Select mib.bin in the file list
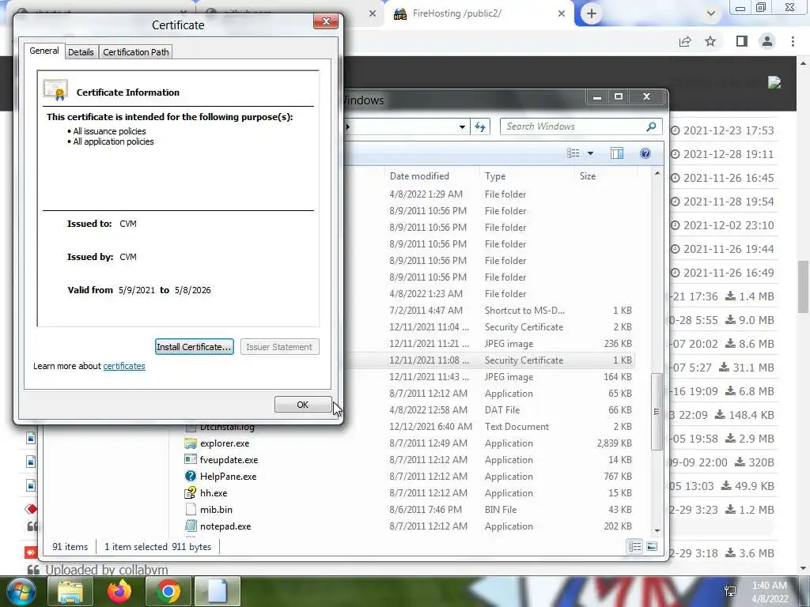Viewport: 810px width, 607px height. click(x=408, y=510)
